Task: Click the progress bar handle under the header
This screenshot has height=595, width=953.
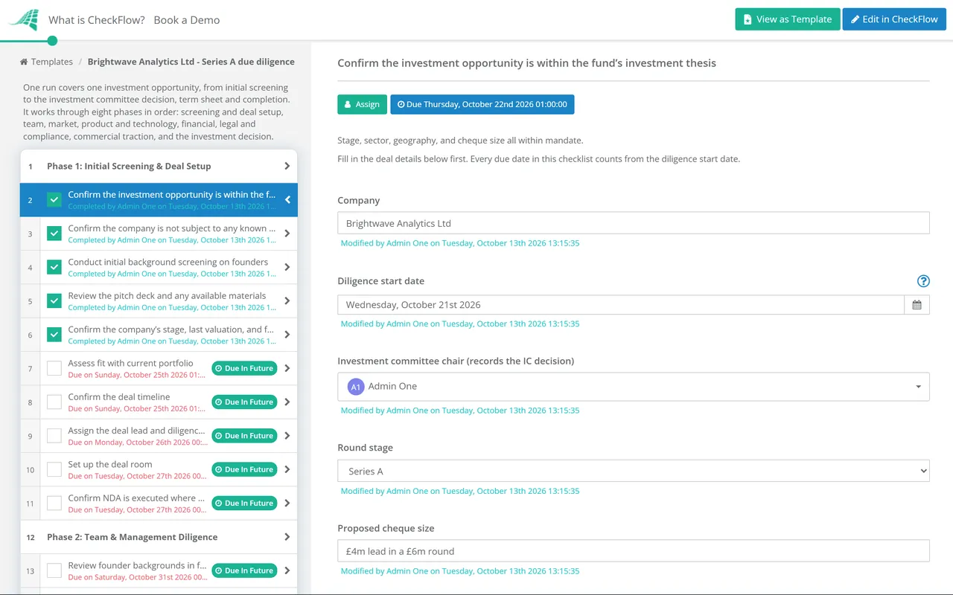Action: (x=52, y=41)
